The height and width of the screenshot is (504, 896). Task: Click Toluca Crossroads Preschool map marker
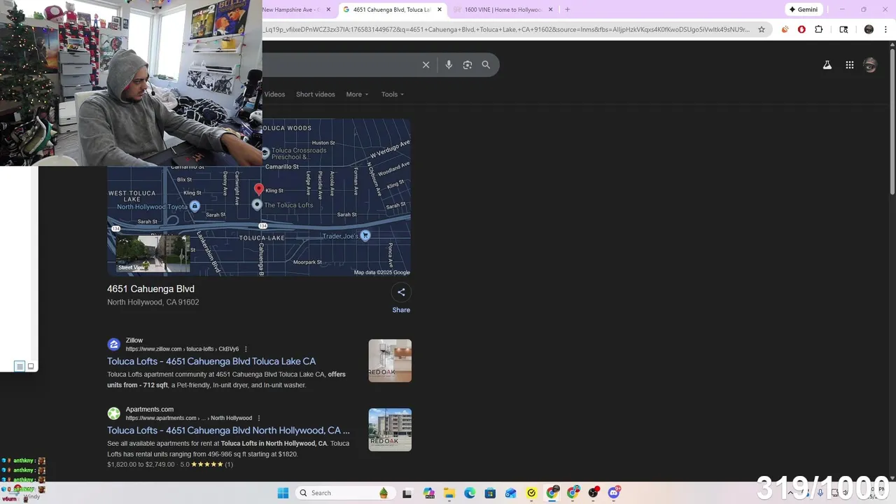click(265, 153)
